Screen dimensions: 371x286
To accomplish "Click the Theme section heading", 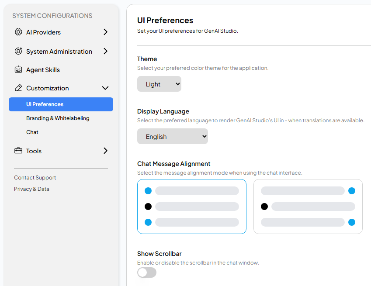I will [147, 59].
